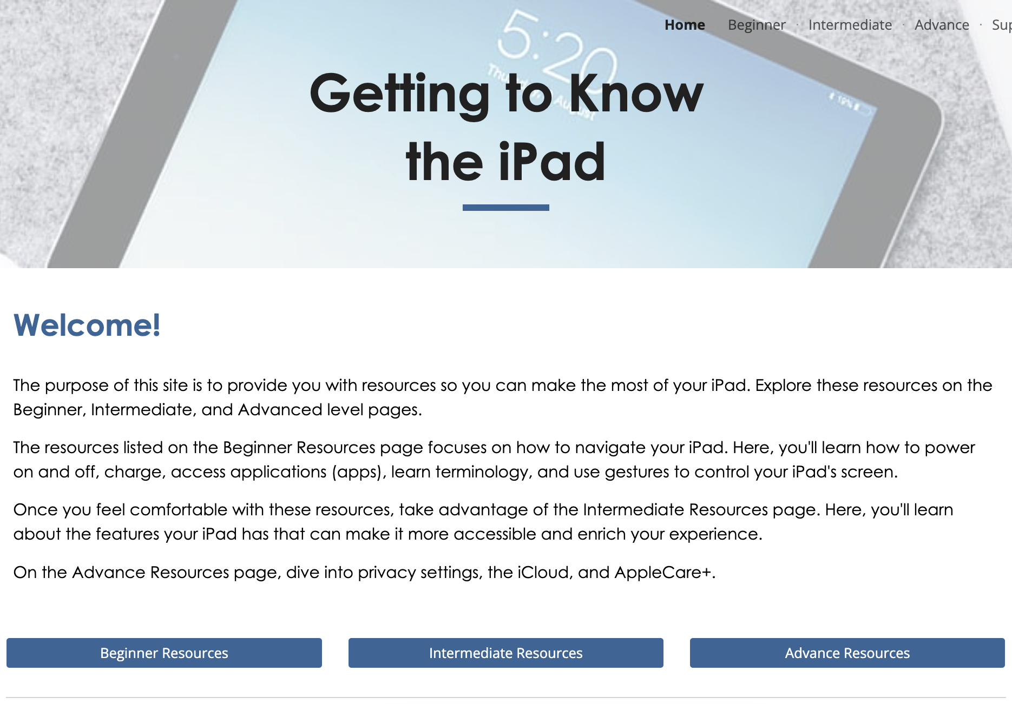This screenshot has height=704, width=1012.
Task: Go to the Beginner navigation tab
Action: coord(757,25)
